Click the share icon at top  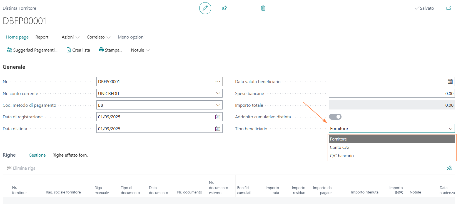coord(224,8)
